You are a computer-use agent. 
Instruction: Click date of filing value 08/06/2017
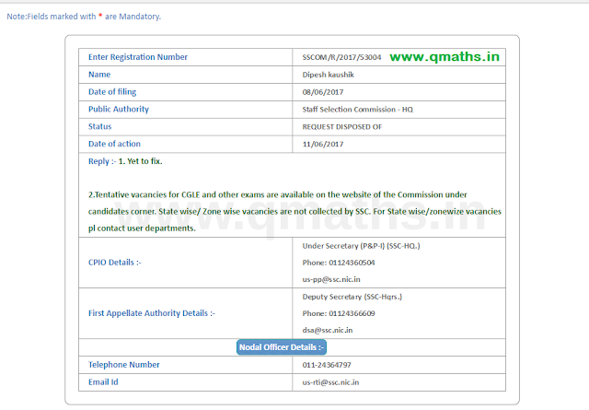[323, 92]
